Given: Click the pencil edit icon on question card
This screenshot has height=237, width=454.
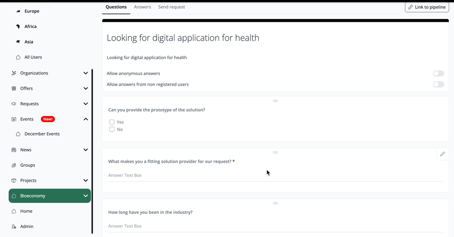Looking at the screenshot, I should pos(443,154).
